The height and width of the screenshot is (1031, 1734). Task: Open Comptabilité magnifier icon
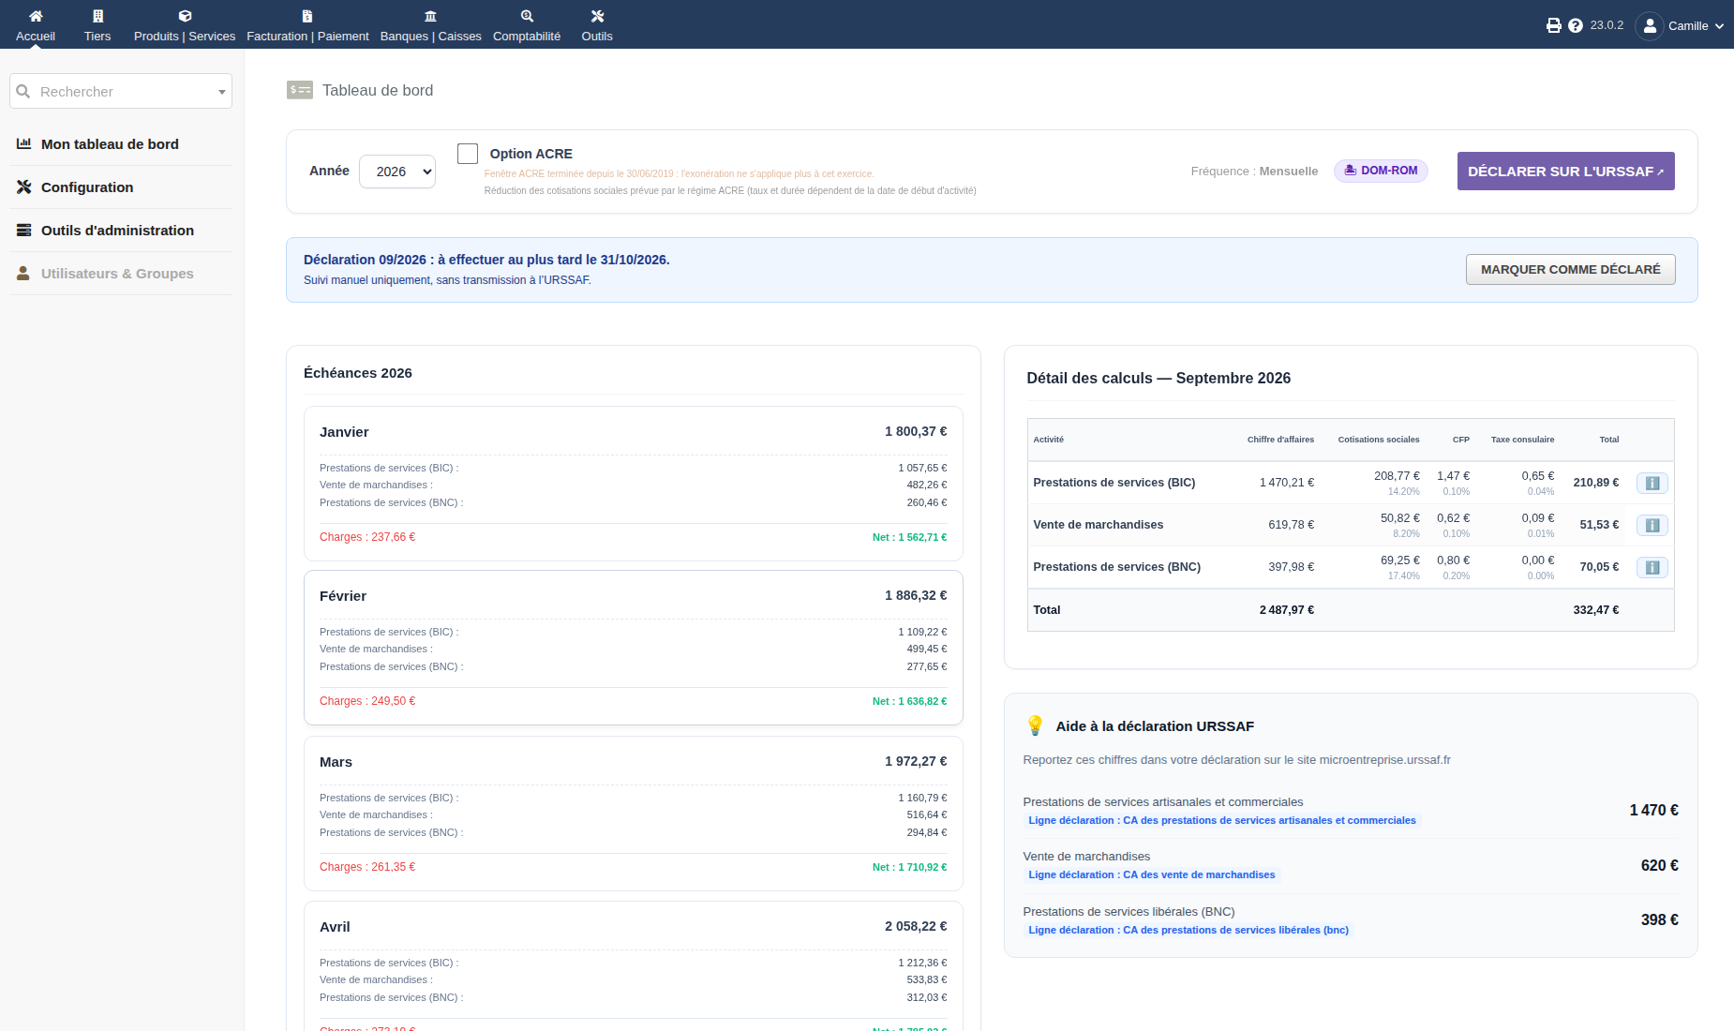pos(527,16)
